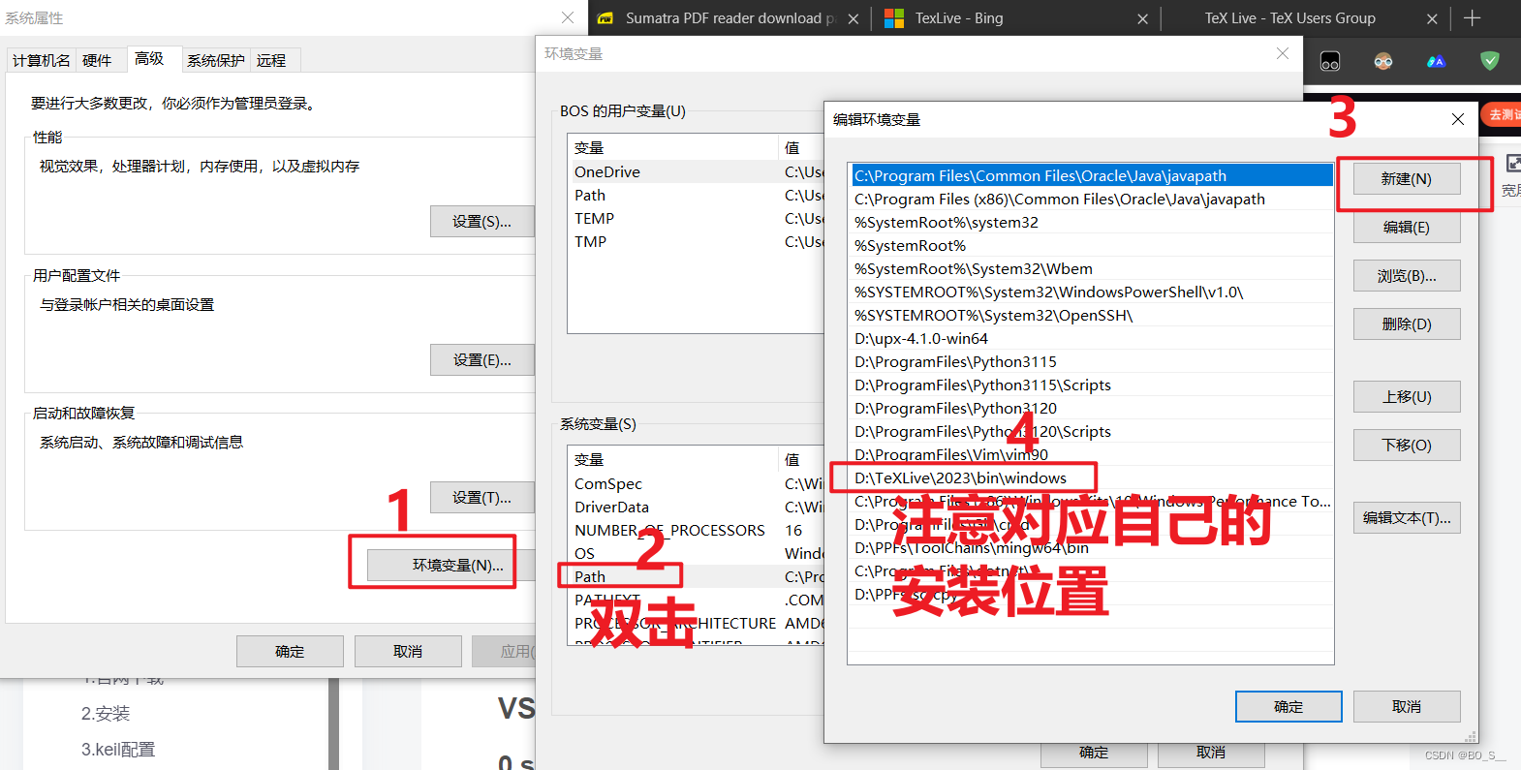Click the 删除(D) button
The width and height of the screenshot is (1521, 770).
(1407, 324)
